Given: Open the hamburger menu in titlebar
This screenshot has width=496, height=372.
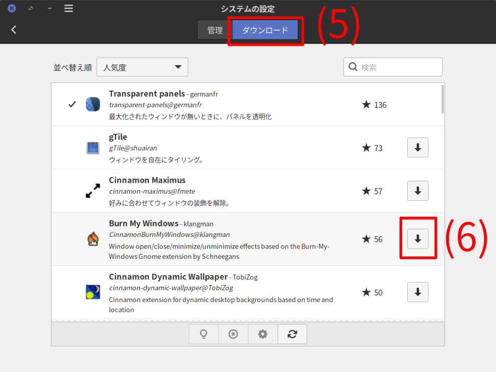Looking at the screenshot, I should click(69, 9).
